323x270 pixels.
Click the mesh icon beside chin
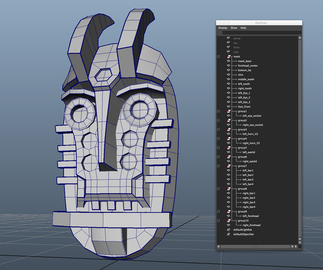tap(228, 75)
